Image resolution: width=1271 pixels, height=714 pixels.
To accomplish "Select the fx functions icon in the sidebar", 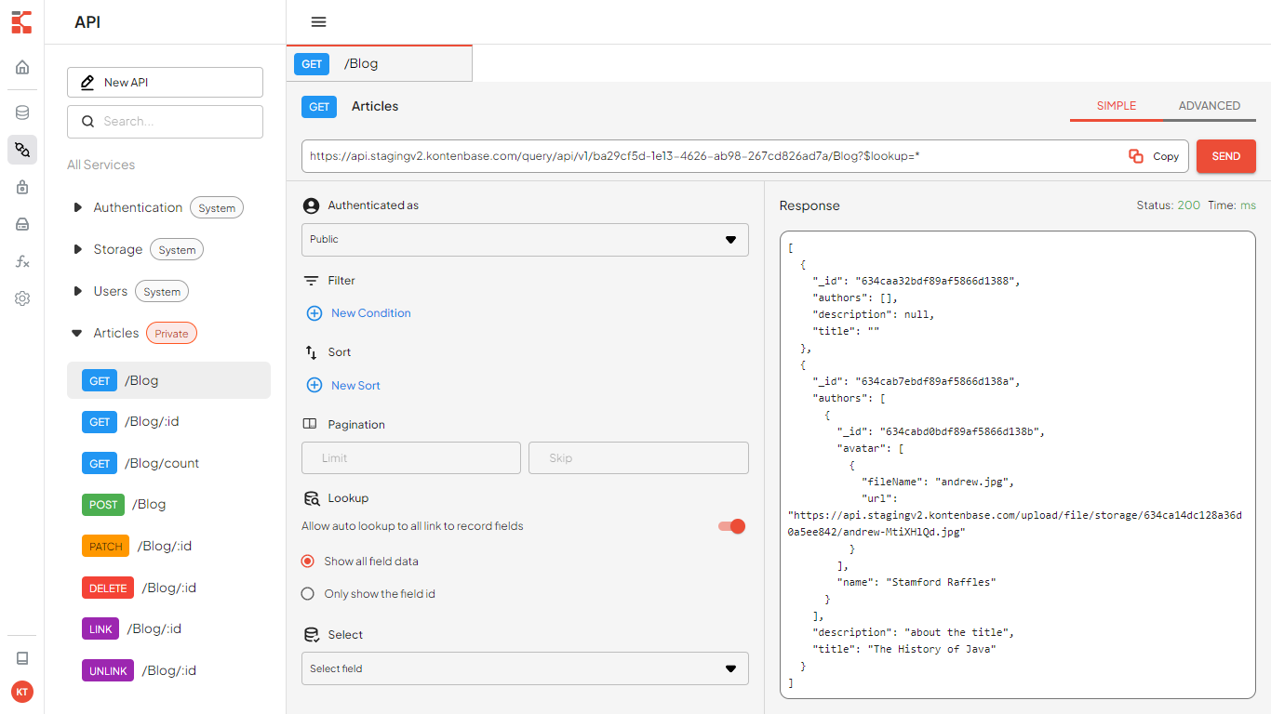I will pyautogui.click(x=21, y=261).
